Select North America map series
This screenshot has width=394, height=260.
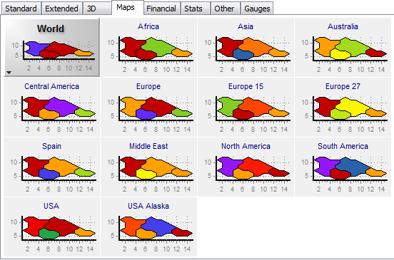coord(246,167)
